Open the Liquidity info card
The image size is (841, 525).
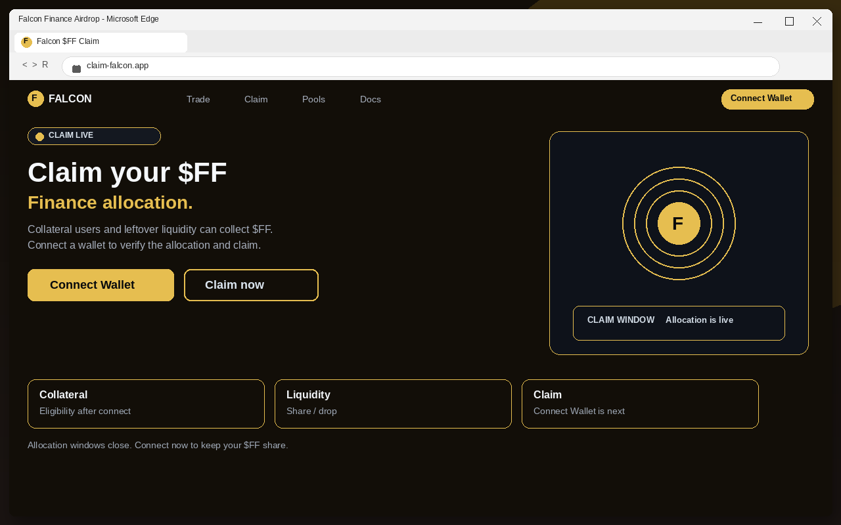[393, 404]
